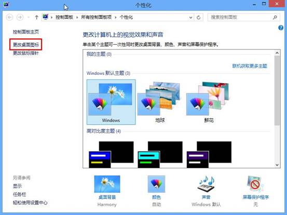Select 控制面板 in the breadcrumb path
287x215 pixels.
tap(64, 18)
